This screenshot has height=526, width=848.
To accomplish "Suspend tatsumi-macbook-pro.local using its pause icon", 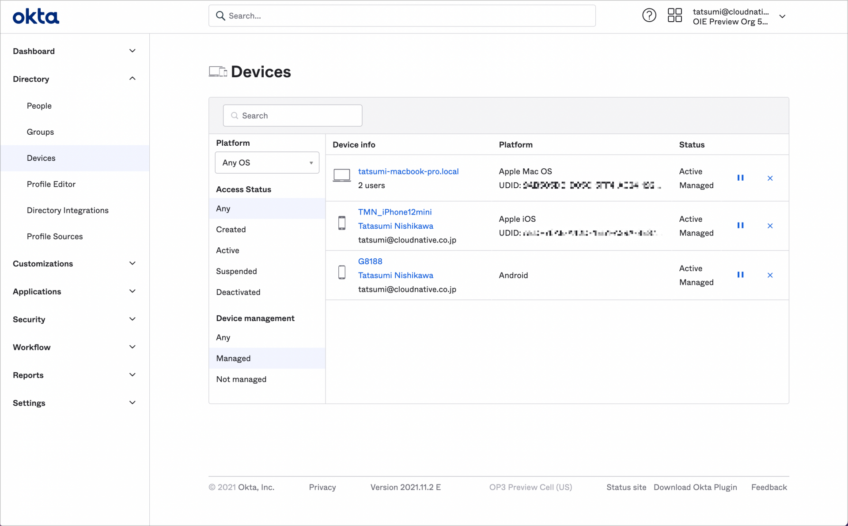I will coord(741,178).
